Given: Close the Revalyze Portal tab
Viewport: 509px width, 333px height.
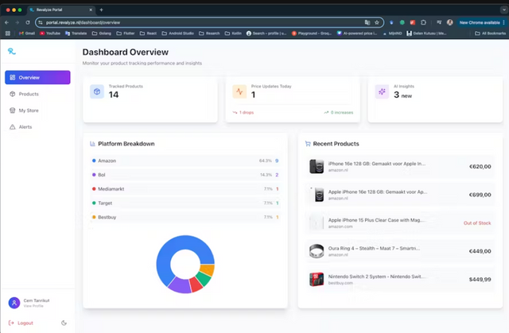Looking at the screenshot, I should pyautogui.click(x=91, y=10).
